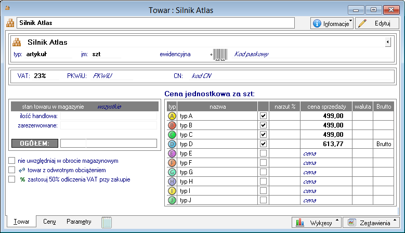Click the green J price type icon
Image resolution: width=405 pixels, height=233 pixels.
pos(172,200)
